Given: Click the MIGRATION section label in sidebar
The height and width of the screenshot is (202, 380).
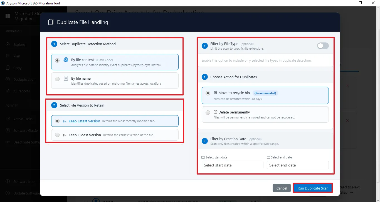Looking at the screenshot, I should coord(14,31).
